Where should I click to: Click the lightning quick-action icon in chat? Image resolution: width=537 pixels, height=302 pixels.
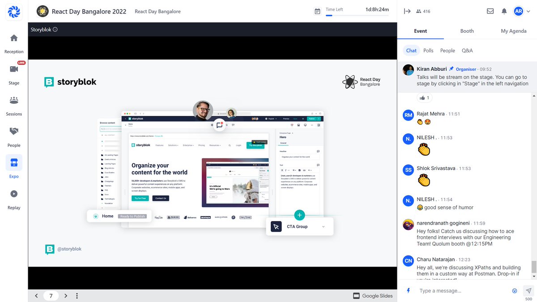[x=408, y=290]
